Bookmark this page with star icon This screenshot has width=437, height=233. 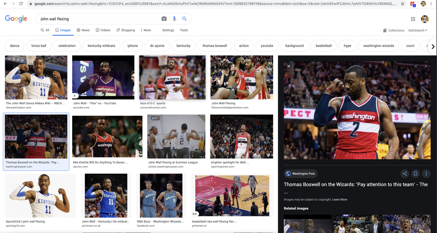(402, 3)
